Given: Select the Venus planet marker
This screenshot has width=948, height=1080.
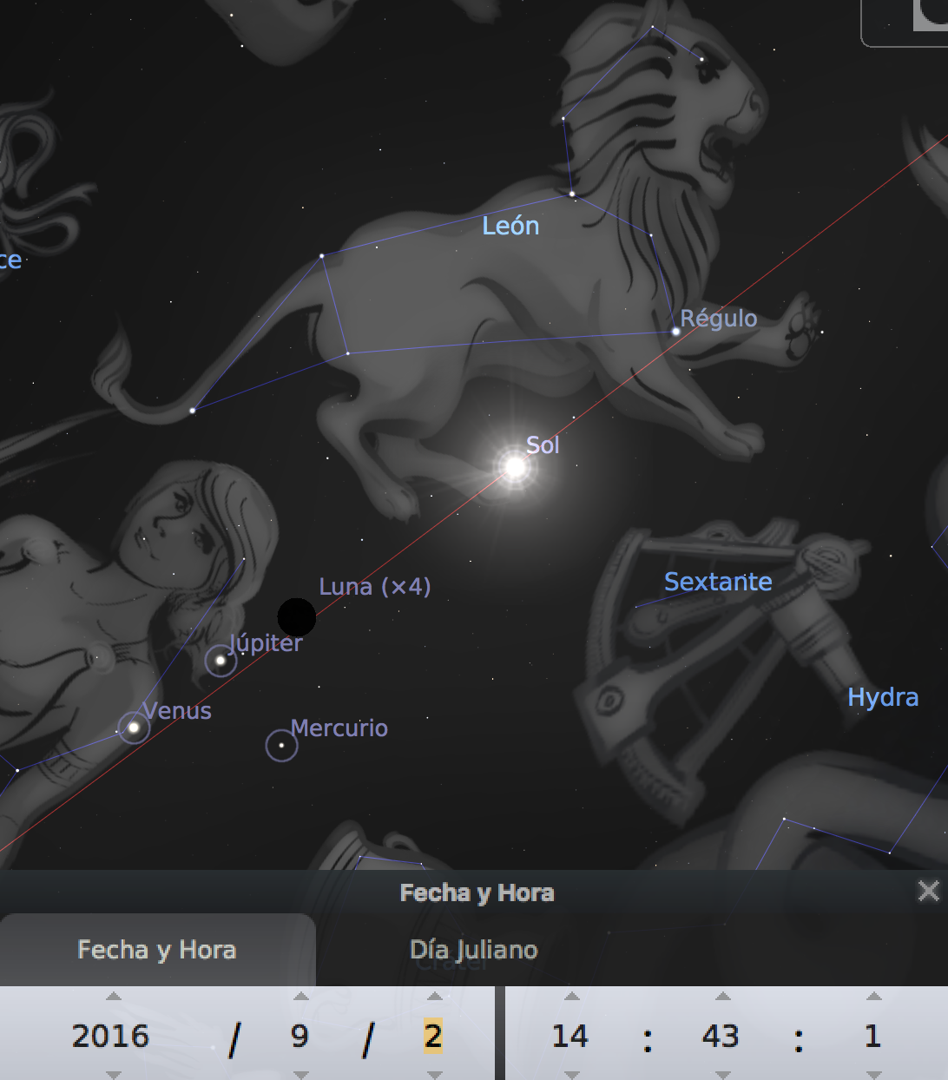Looking at the screenshot, I should tap(134, 728).
